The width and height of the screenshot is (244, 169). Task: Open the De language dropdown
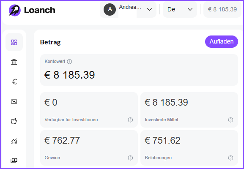coord(180,9)
